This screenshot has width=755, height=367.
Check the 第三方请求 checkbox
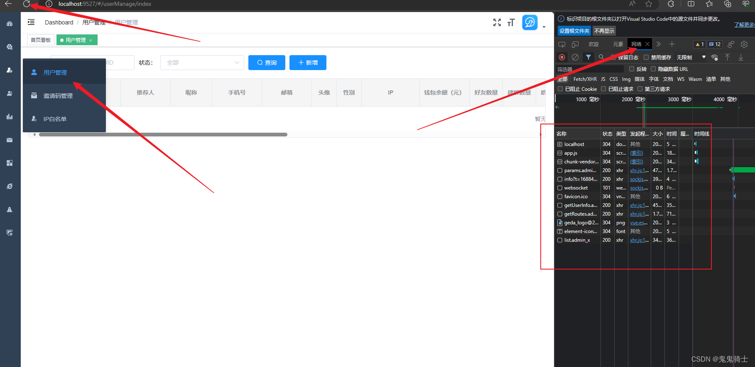click(x=640, y=89)
